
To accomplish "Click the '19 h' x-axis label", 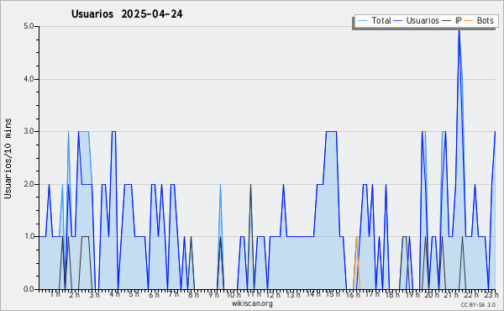I will (412, 295).
